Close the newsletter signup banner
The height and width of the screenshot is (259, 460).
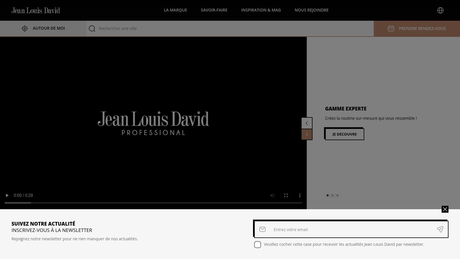tap(445, 209)
